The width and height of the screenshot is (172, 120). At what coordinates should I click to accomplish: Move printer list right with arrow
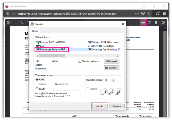pyautogui.click(x=118, y=56)
